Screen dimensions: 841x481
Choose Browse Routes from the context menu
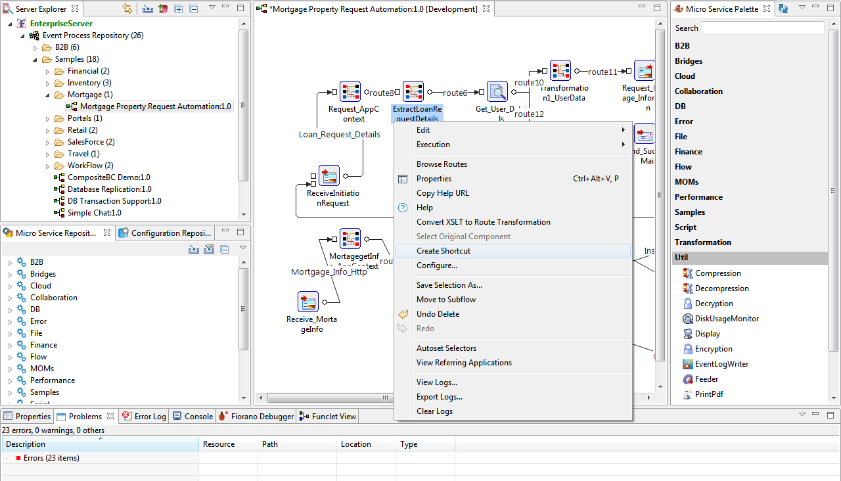513,164
